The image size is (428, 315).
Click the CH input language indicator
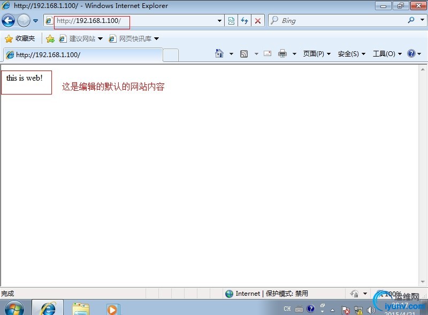287,309
